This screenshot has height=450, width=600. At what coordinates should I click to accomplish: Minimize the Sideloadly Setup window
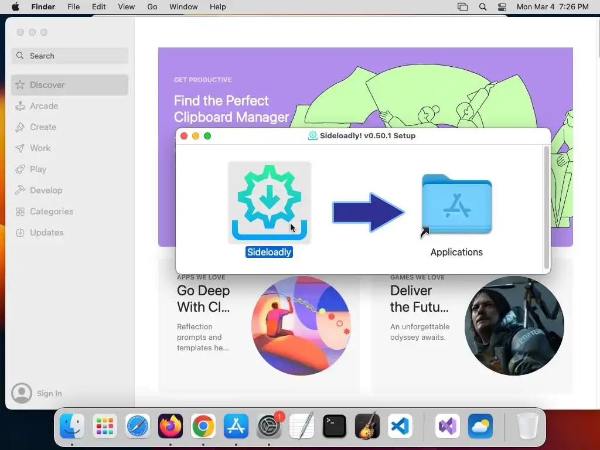click(196, 136)
